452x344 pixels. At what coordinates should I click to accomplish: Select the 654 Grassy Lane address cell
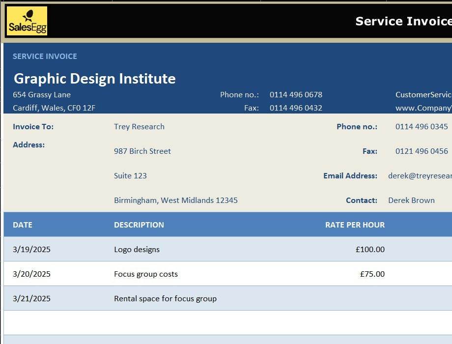pos(42,95)
